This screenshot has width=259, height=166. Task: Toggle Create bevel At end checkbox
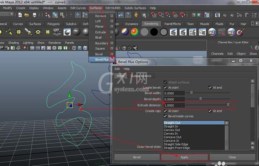pos(210,88)
